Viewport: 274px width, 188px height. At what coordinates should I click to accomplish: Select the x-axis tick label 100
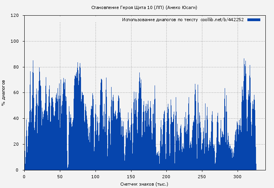click(96, 177)
